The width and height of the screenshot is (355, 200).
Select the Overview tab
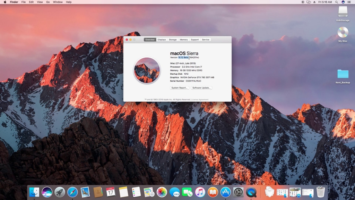click(x=150, y=40)
